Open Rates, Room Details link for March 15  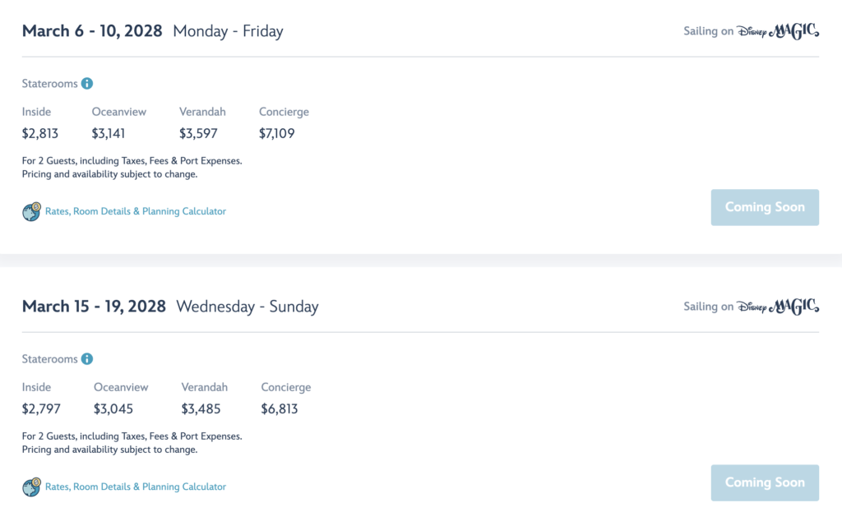[x=136, y=487]
